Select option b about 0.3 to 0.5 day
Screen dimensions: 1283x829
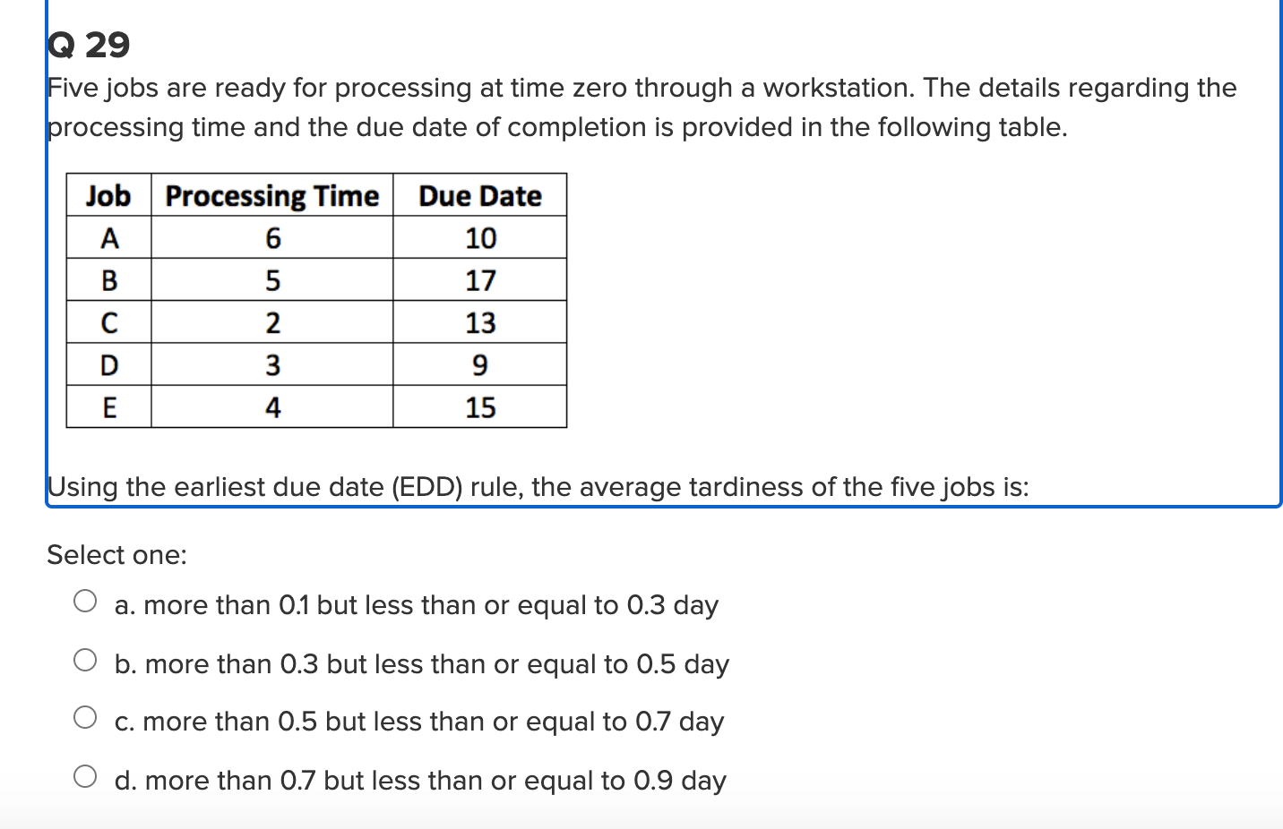tap(86, 661)
